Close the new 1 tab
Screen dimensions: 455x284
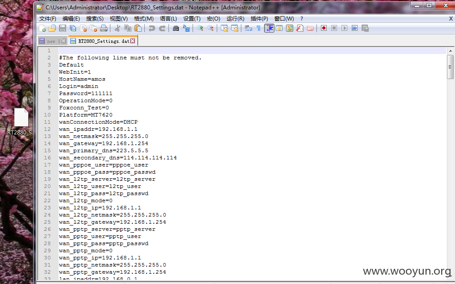pos(63,41)
